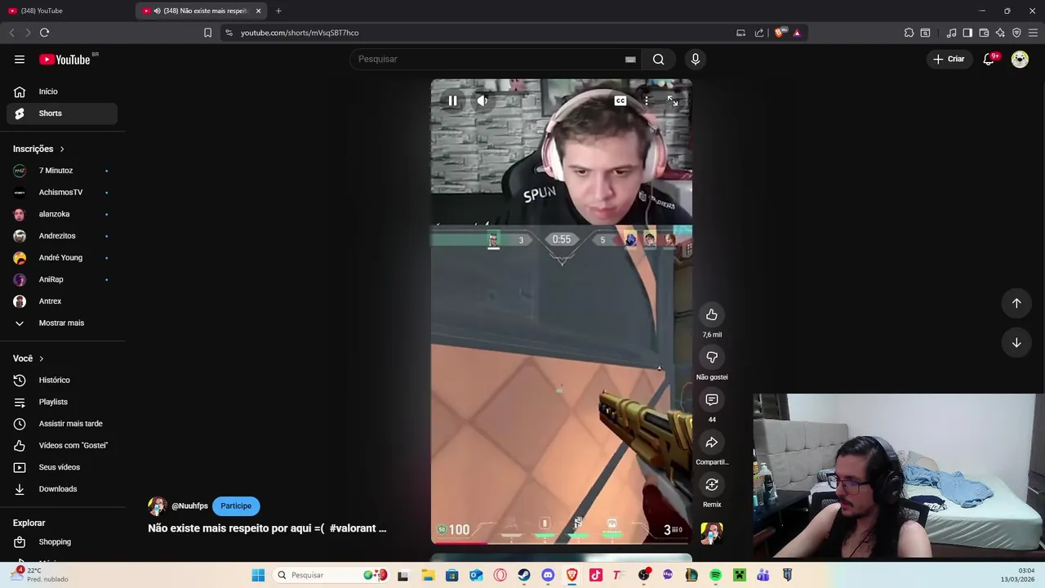The image size is (1045, 588).
Task: Reload the page
Action: 44,33
